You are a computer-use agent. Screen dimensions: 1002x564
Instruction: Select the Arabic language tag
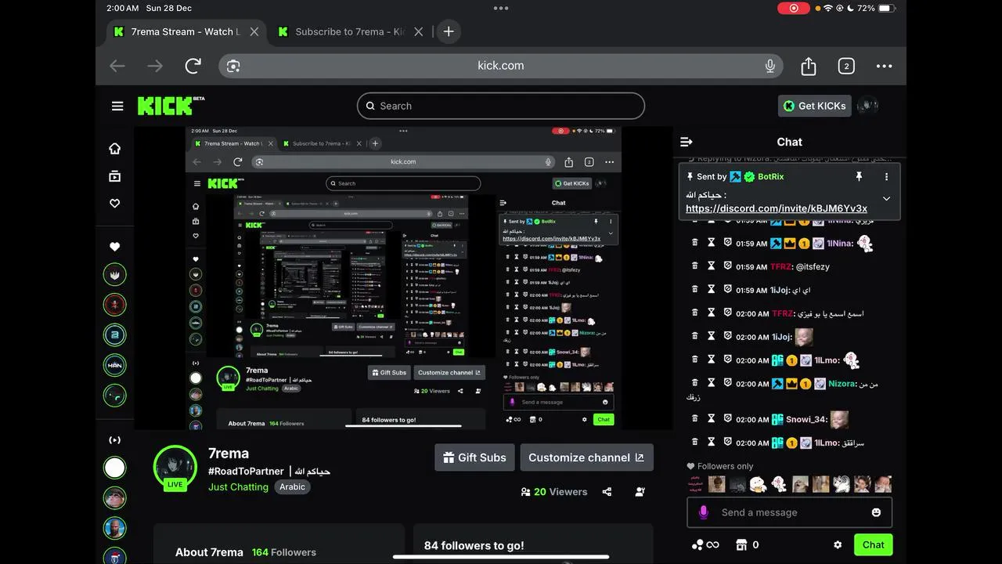point(292,486)
